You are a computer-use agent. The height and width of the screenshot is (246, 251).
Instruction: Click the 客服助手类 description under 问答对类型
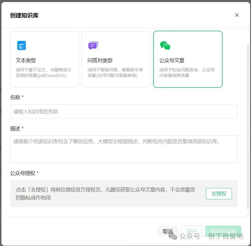coord(115,73)
